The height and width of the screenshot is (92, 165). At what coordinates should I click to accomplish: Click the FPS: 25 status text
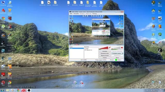pos(112,60)
